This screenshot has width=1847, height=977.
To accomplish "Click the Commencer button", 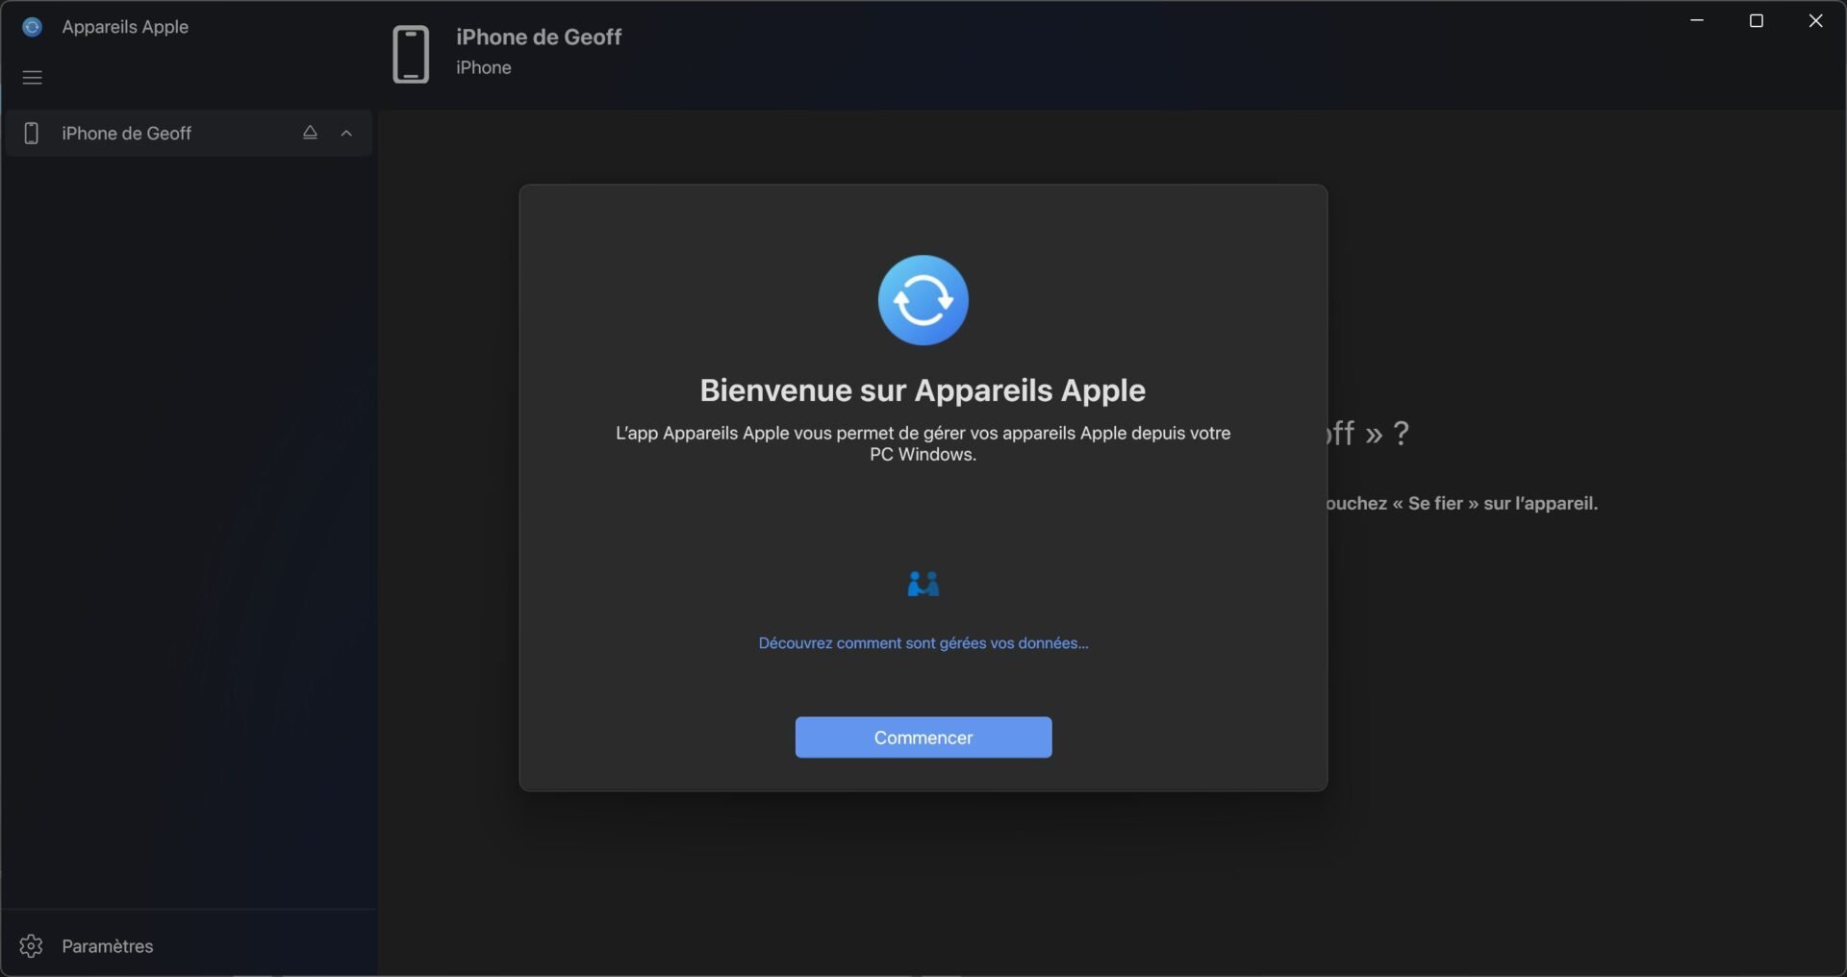I will coord(923,738).
